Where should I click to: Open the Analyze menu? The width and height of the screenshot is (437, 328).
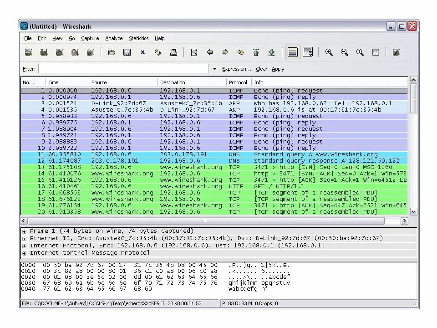[114, 38]
